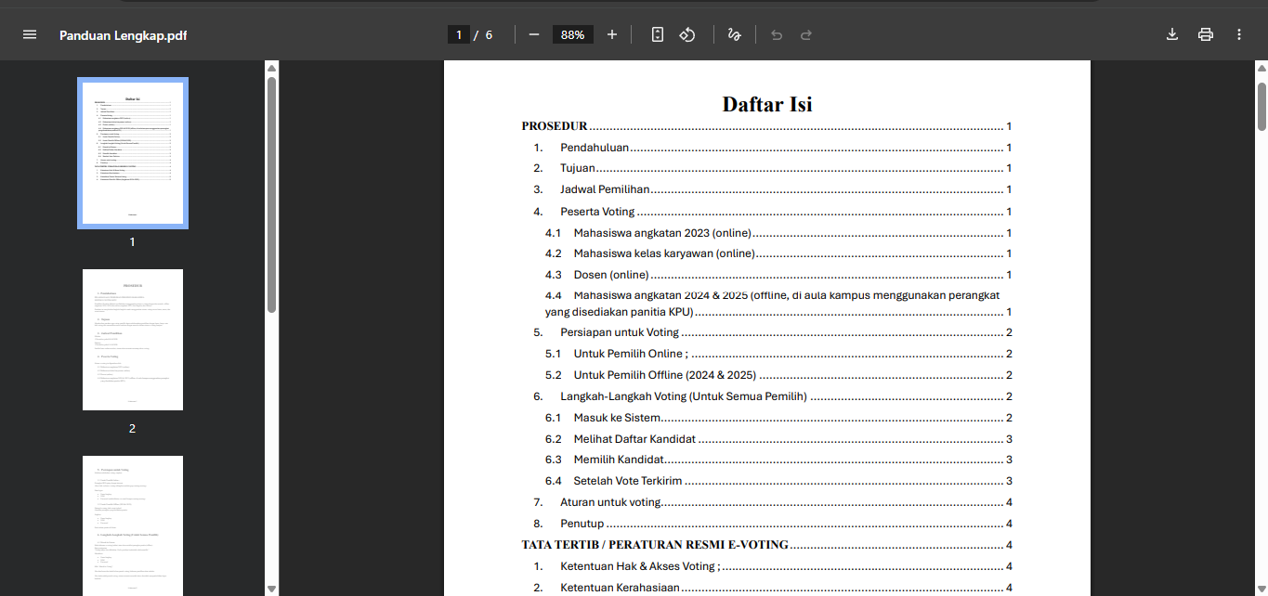Click the zoom percentage field showing 88%
The image size is (1268, 596).
572,33
